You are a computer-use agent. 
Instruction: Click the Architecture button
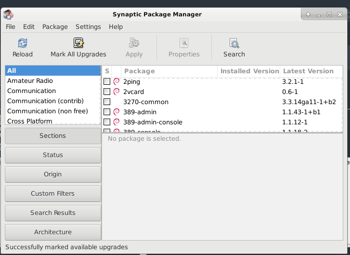coord(52,232)
